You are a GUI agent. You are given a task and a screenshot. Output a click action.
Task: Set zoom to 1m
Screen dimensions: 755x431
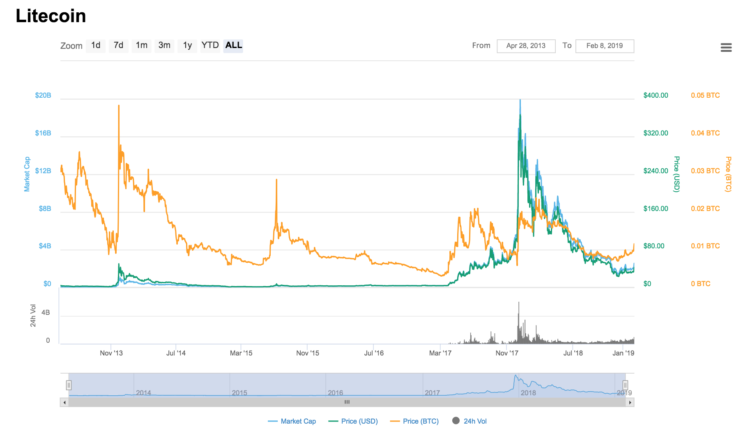(x=142, y=46)
